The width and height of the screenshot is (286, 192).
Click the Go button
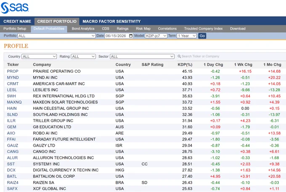(202, 36)
